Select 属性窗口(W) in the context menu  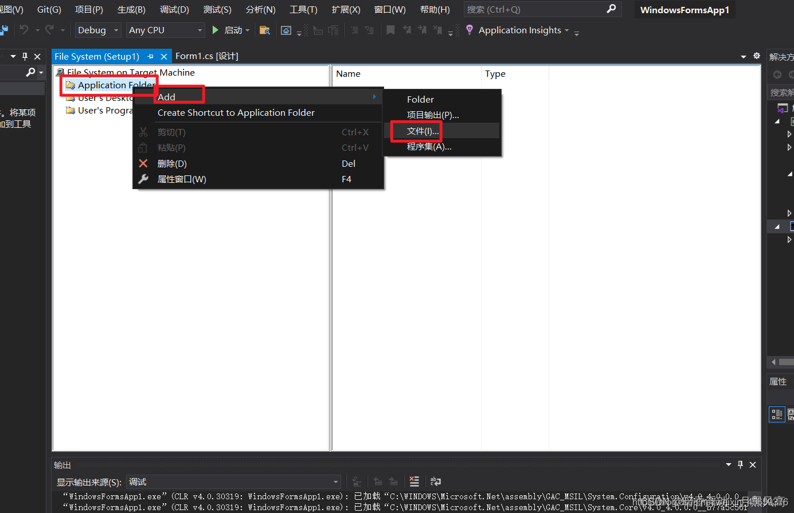(x=258, y=179)
